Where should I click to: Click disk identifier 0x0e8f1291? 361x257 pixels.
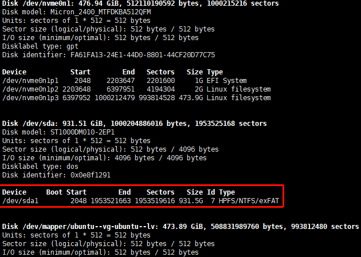pos(91,175)
